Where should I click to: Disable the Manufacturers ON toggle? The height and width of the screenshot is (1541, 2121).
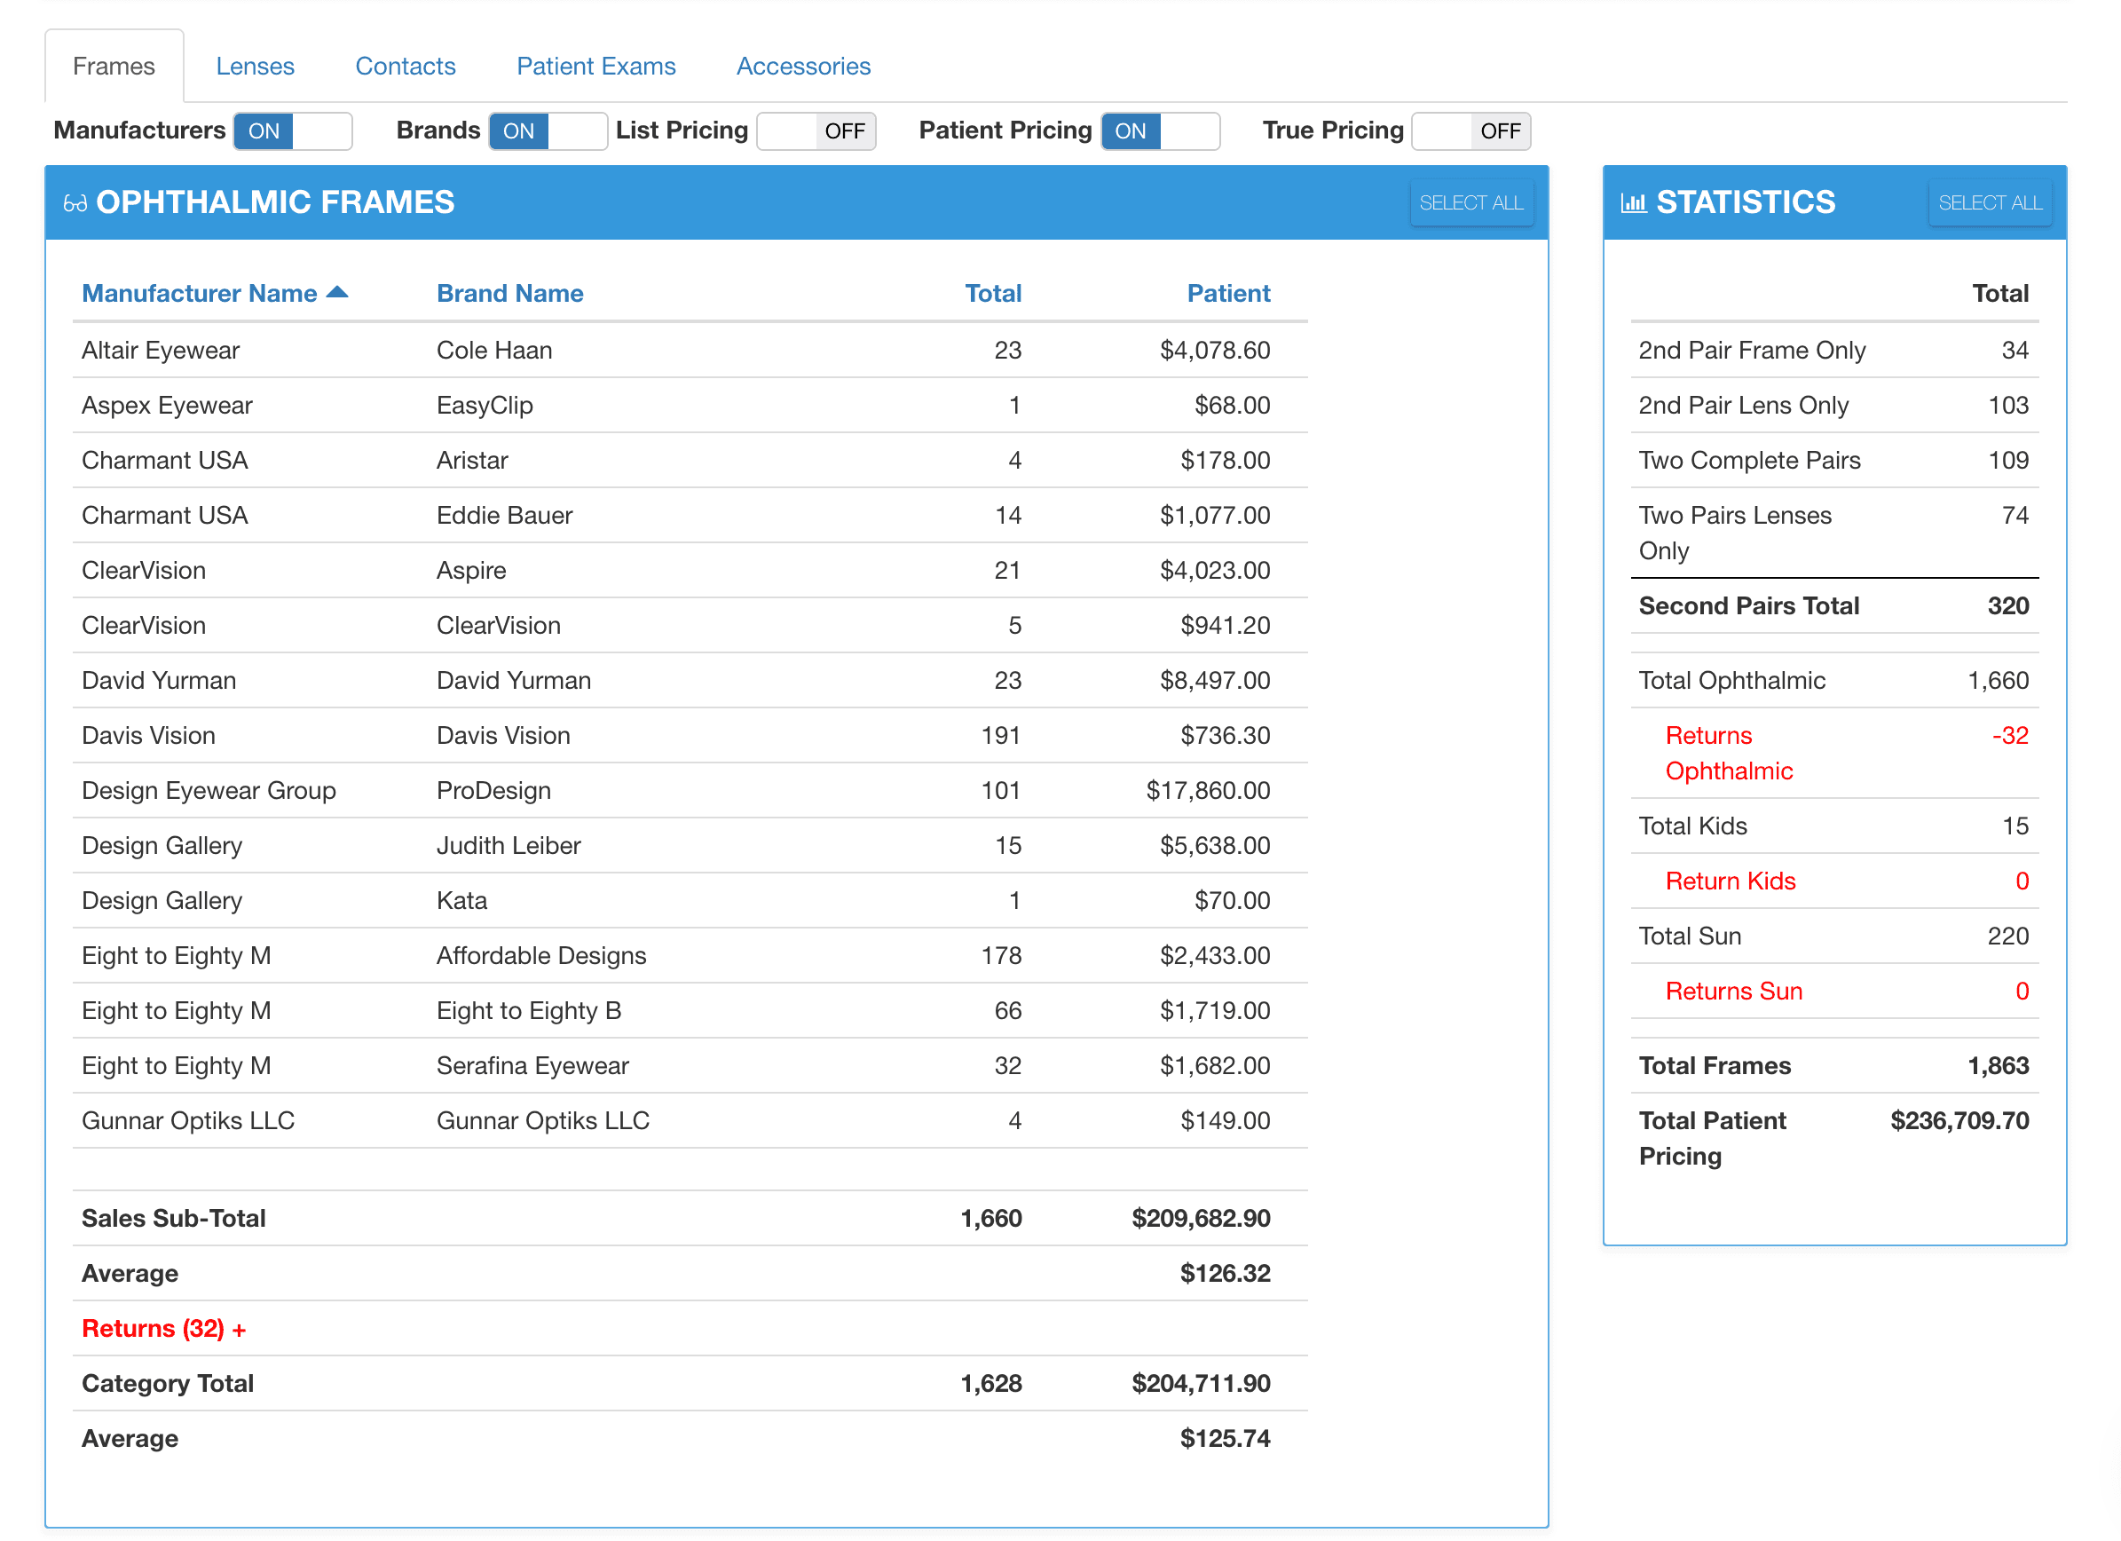[x=290, y=130]
